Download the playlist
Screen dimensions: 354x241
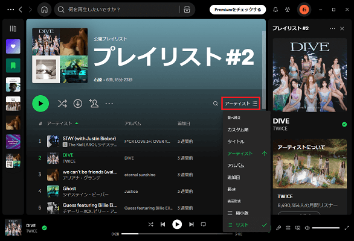[x=78, y=104]
